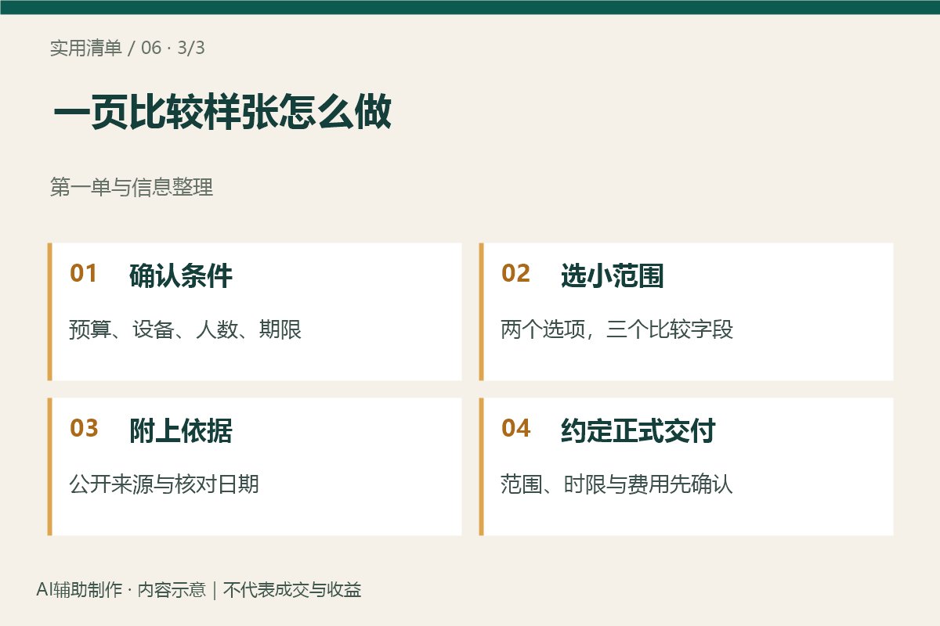Viewport: 940px width, 626px height.
Task: Click the footer text AI辅助制作 · 内容示意
Action: 121,590
